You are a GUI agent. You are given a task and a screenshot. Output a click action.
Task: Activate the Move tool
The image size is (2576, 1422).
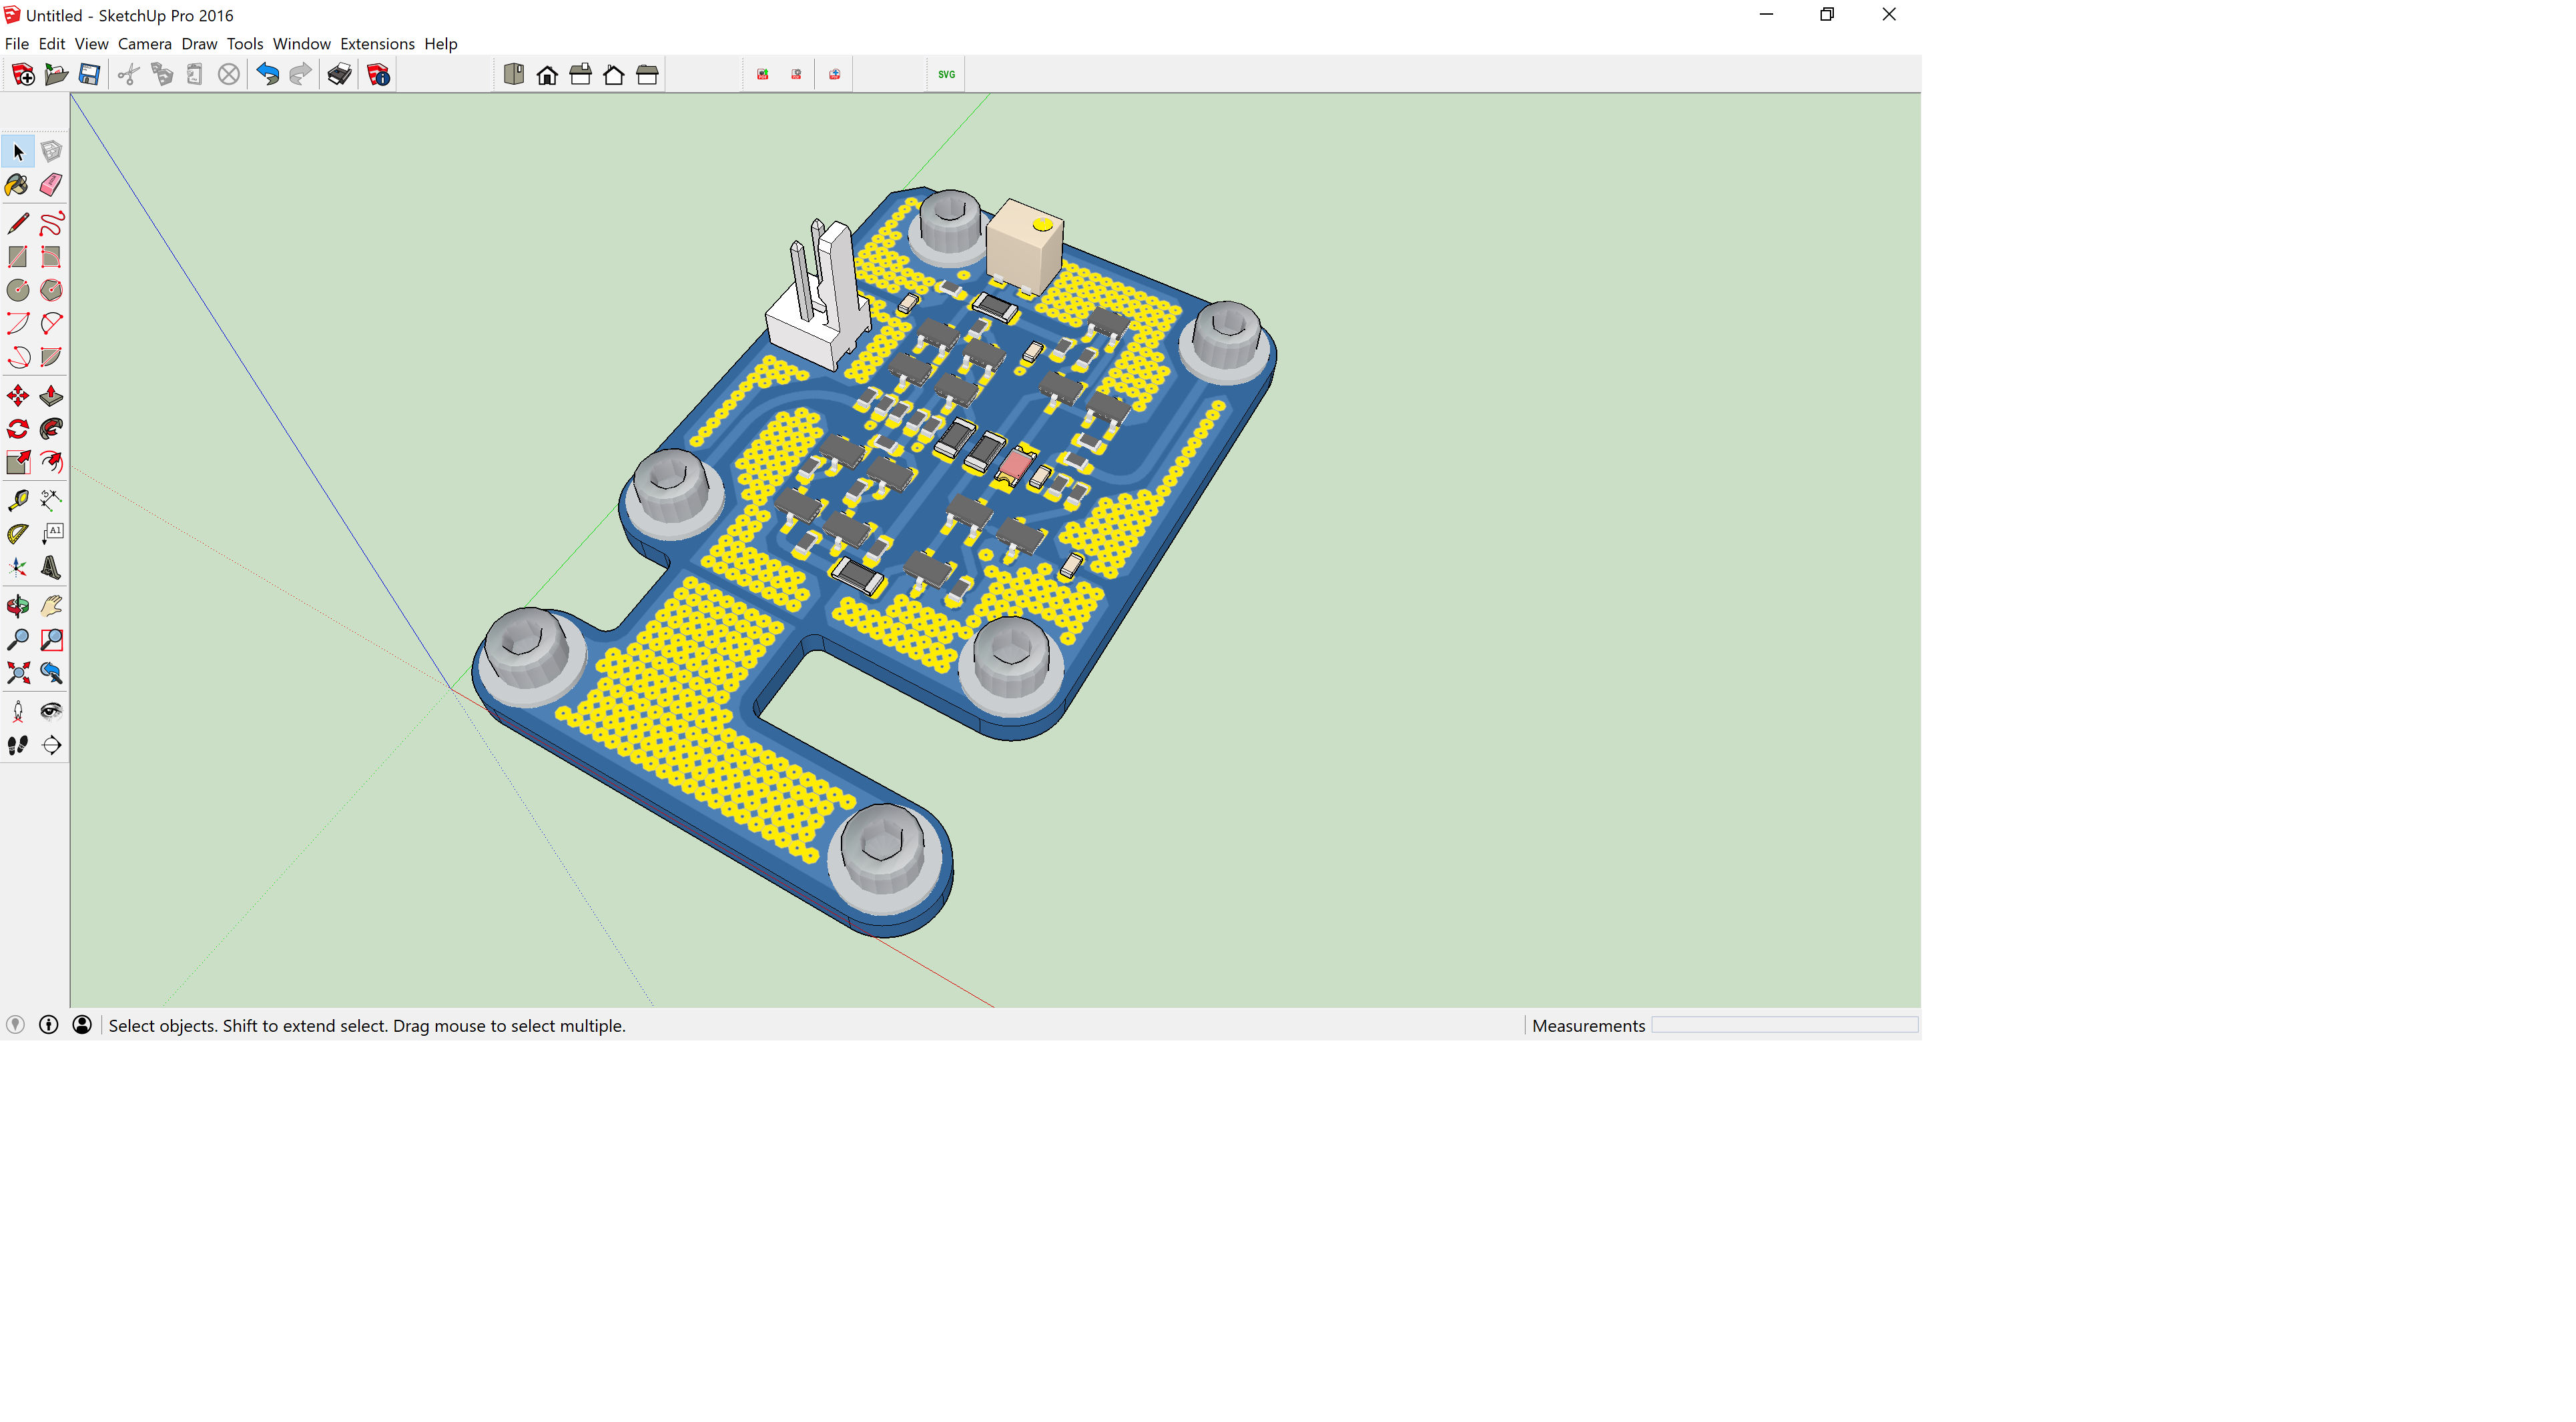[x=18, y=396]
